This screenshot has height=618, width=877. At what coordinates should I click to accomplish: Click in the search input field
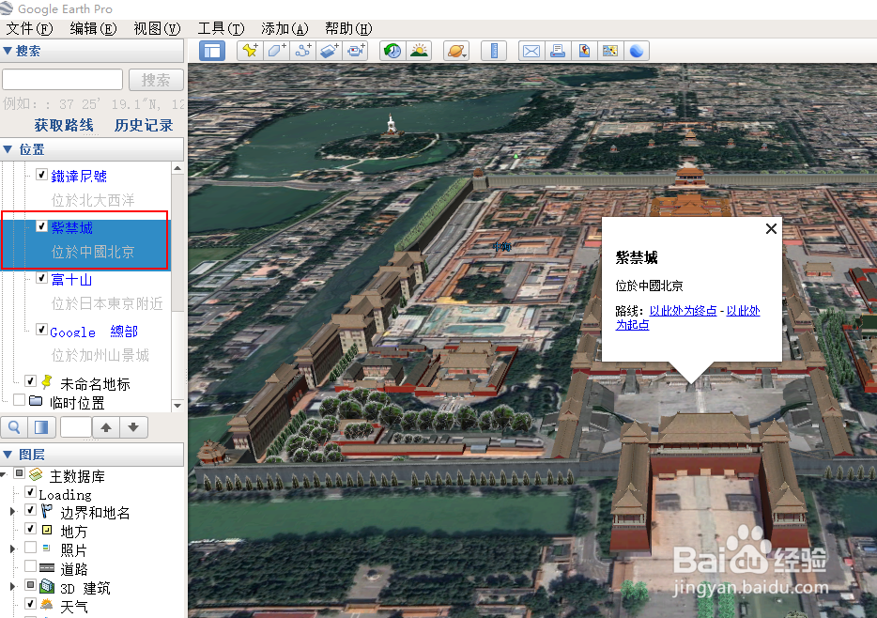point(63,80)
